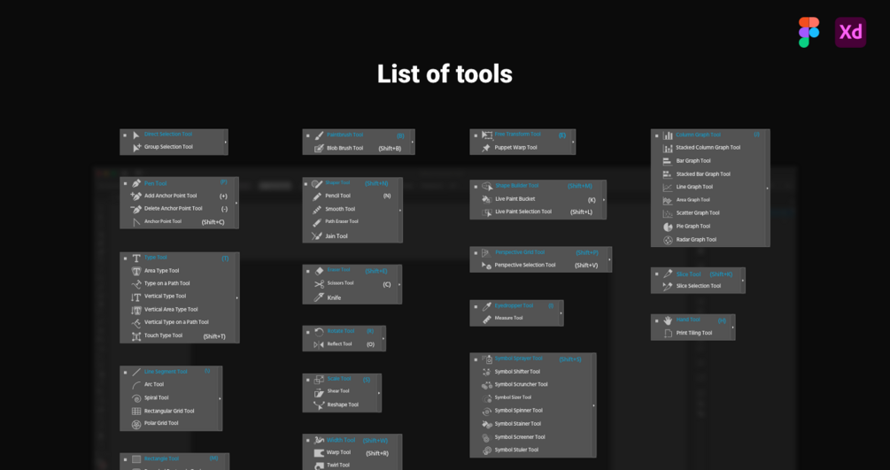Click tearoff arrow on Slice Tool flyout

pyautogui.click(x=743, y=281)
